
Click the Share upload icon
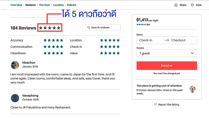point(176,5)
